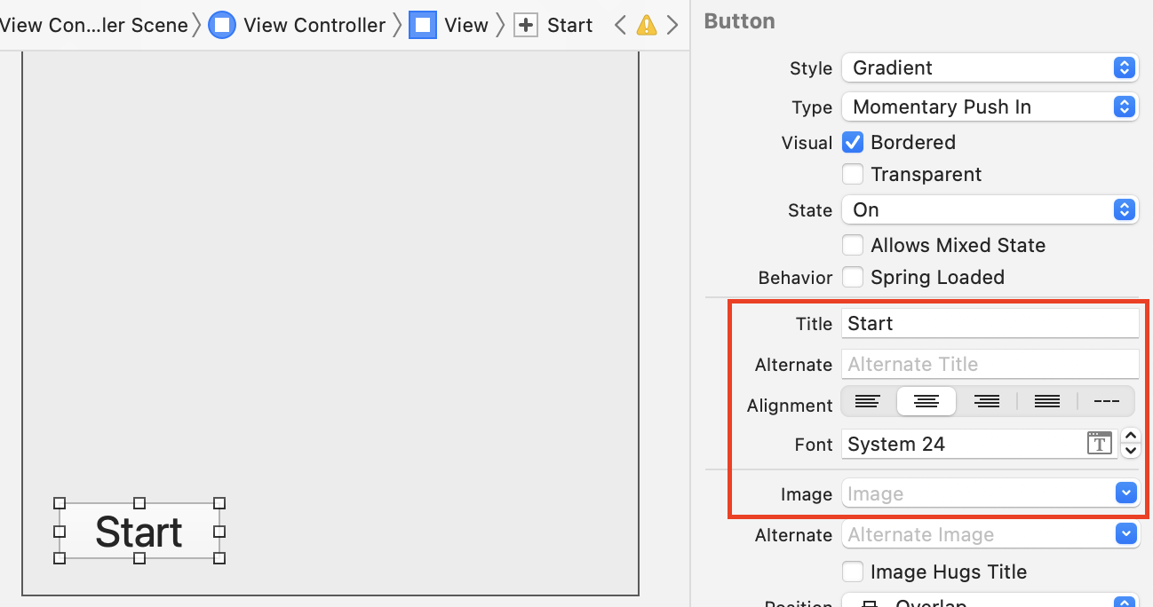Click the View icon in jump bar
This screenshot has height=607, width=1153.
click(x=423, y=26)
